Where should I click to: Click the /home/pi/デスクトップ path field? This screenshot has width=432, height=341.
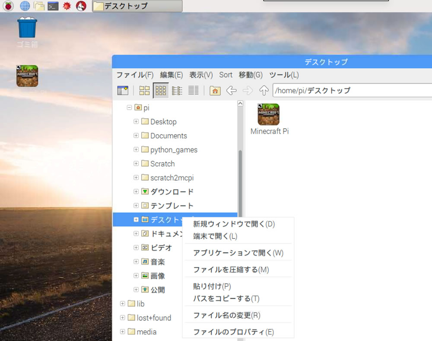pos(353,90)
